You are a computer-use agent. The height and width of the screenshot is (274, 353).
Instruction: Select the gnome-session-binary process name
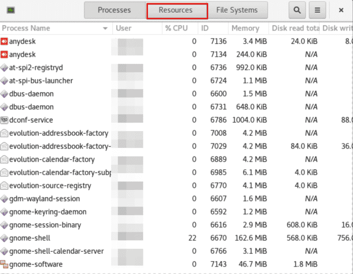click(45, 225)
